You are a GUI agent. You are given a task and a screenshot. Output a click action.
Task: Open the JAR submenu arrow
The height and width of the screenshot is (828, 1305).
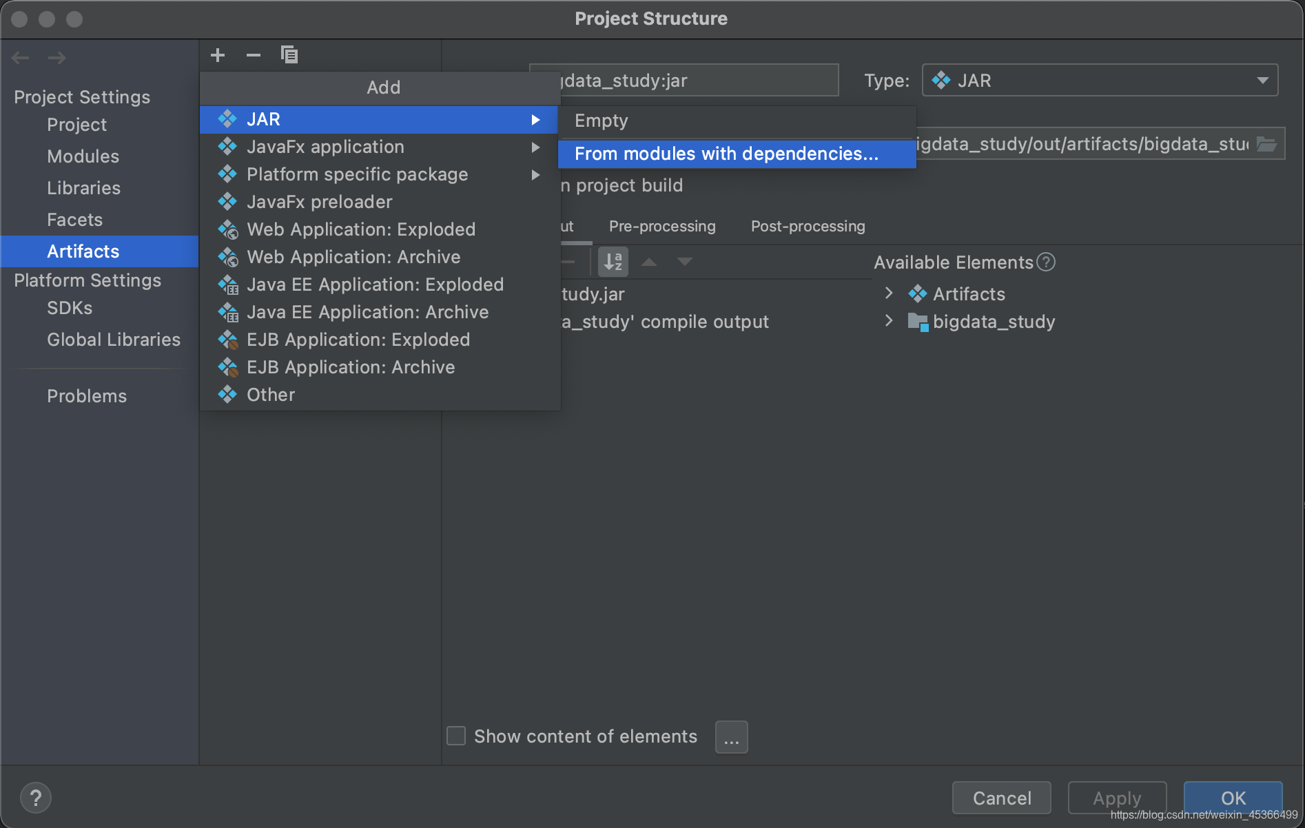(x=535, y=120)
